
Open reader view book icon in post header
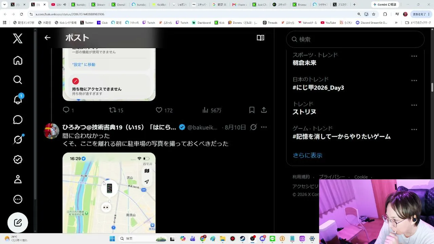(260, 38)
